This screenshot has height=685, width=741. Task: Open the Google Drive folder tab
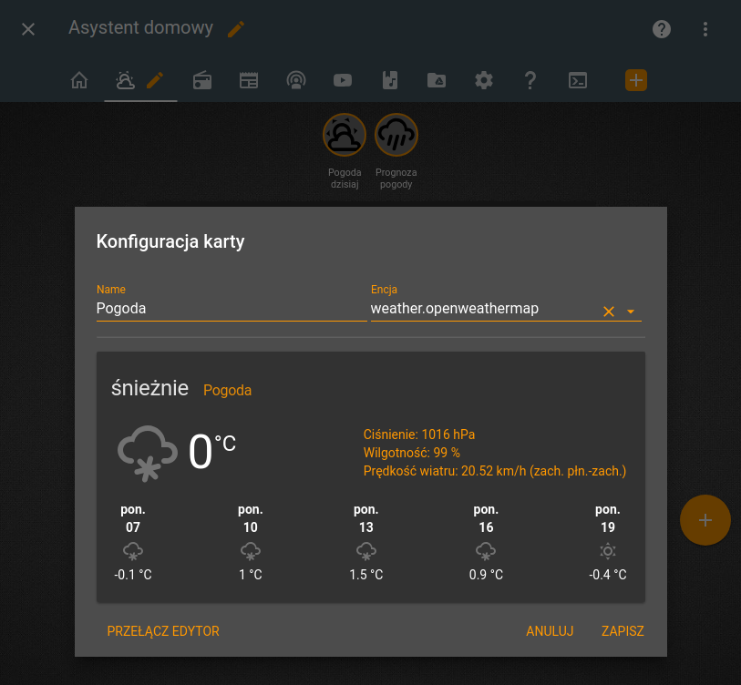[x=437, y=80]
